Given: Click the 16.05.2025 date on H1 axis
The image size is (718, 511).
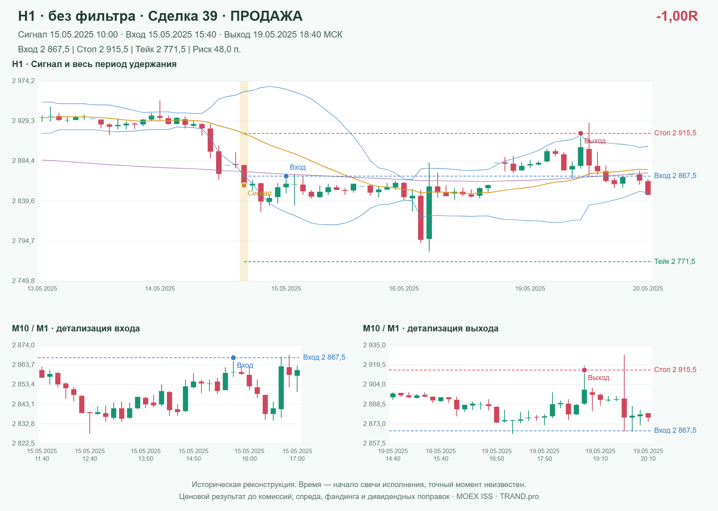Looking at the screenshot, I should (404, 289).
